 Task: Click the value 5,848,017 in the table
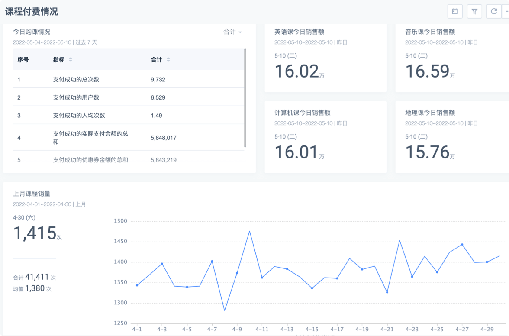164,138
